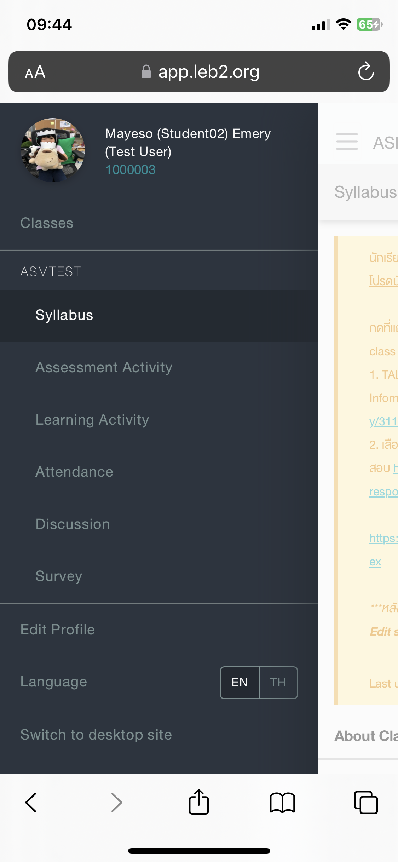The width and height of the screenshot is (398, 862).
Task: Tap the hamburger menu icon
Action: (347, 142)
